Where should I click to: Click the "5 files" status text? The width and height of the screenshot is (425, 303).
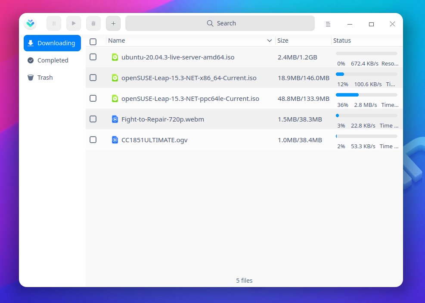(x=244, y=281)
